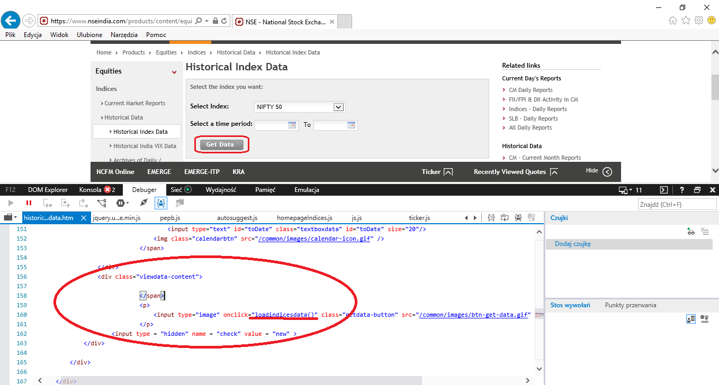Open the From date calendar icon
The image size is (719, 385).
(292, 125)
